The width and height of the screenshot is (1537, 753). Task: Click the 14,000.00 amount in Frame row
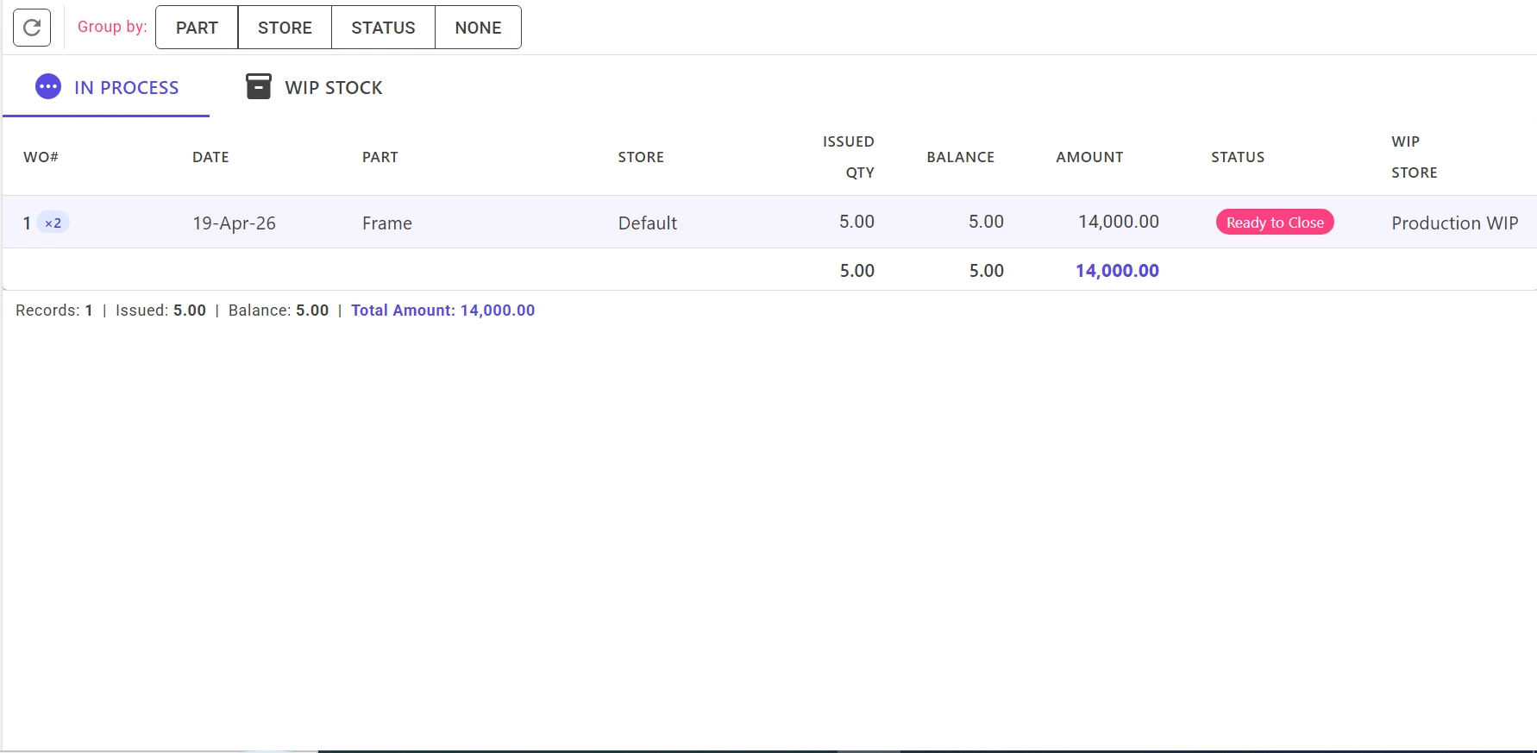[1119, 222]
